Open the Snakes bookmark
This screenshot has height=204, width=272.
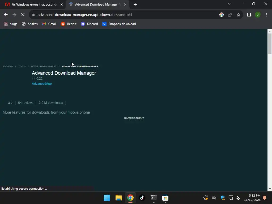pos(30,24)
